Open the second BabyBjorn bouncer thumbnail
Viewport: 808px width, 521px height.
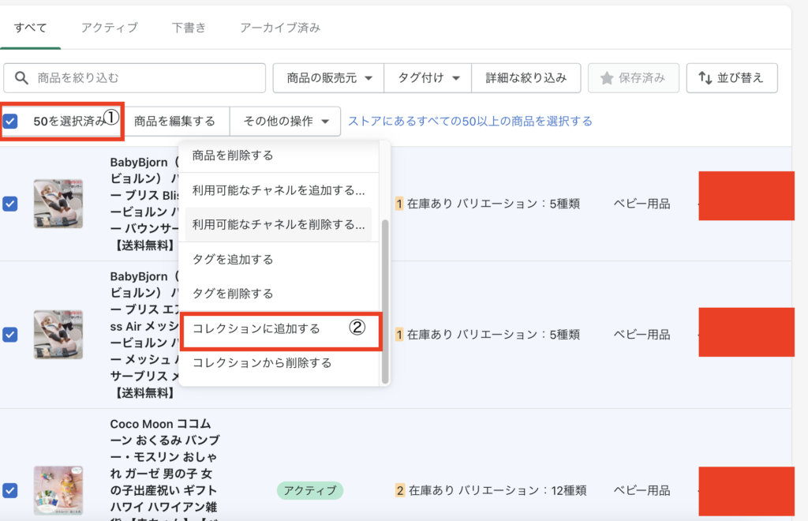(x=58, y=335)
